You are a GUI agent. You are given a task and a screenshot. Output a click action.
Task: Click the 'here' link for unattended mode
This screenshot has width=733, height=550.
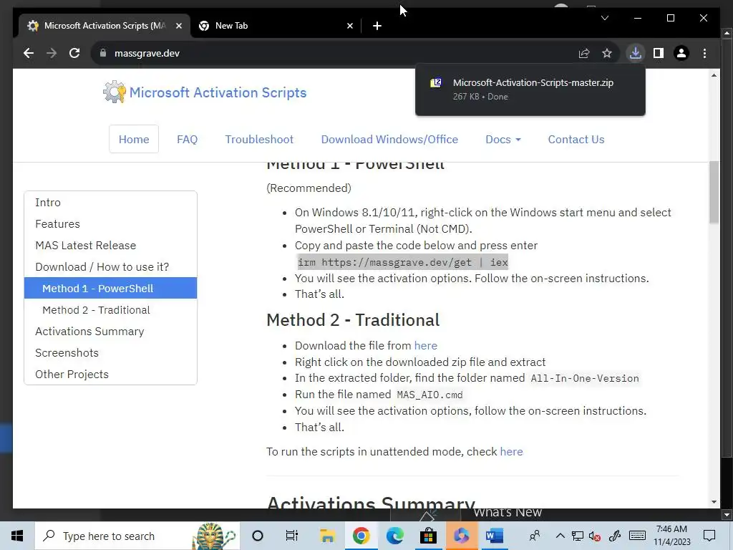coord(511,452)
